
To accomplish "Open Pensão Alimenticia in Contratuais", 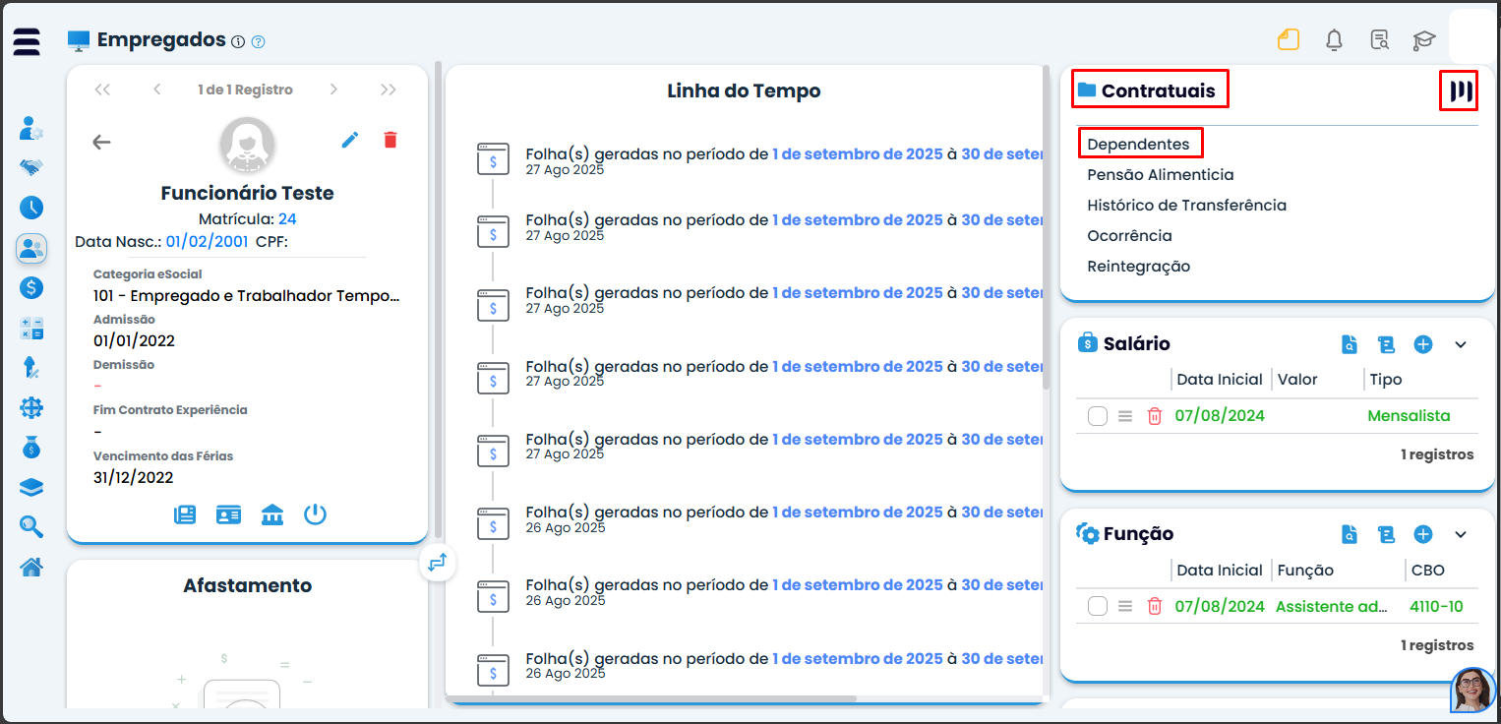I will coord(1161,175).
